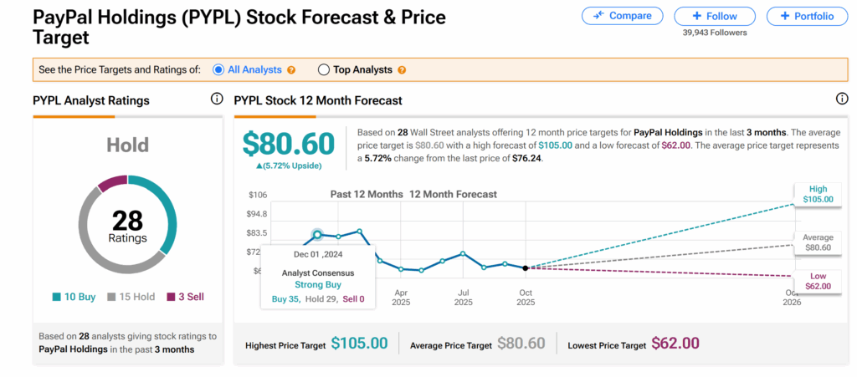Select the All Analysts radio button
857x377 pixels.
(x=219, y=70)
